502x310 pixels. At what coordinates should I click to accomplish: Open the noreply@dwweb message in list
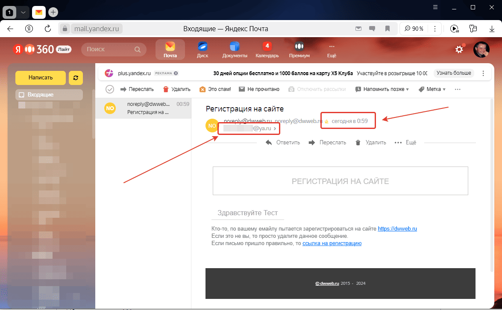tap(143, 108)
